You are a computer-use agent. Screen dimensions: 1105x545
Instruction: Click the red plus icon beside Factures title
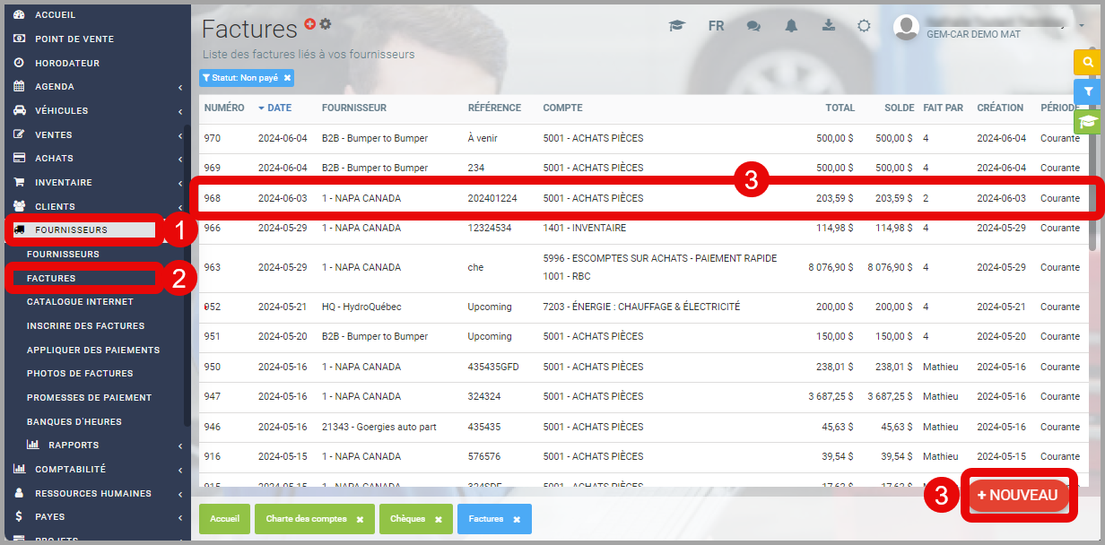310,24
